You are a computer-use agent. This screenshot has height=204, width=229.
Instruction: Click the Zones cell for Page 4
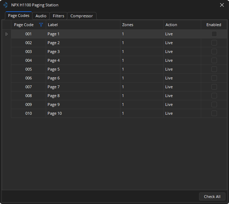tap(142, 60)
